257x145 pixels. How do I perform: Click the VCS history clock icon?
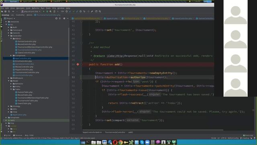pos(80,12)
